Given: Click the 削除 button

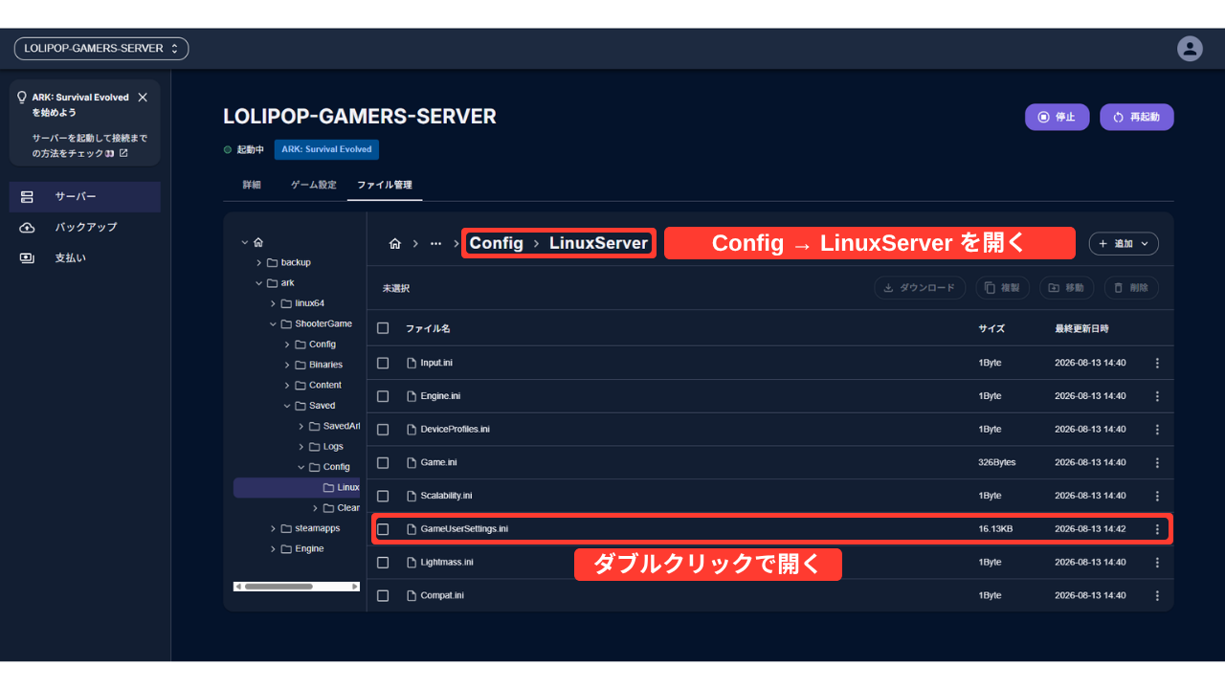Looking at the screenshot, I should tap(1131, 287).
